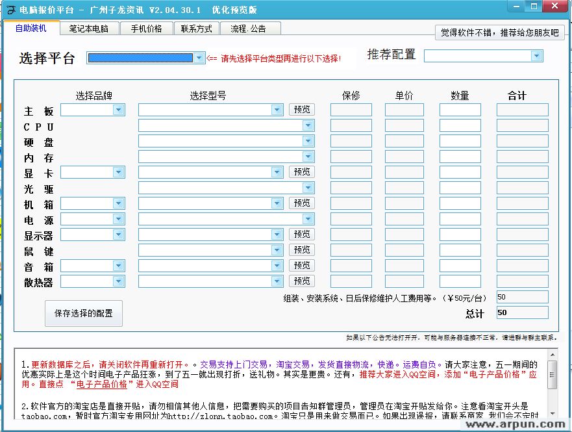Viewport: 572px width, 432px height.
Task: Open the 联系方式 tab
Action: coord(197,29)
